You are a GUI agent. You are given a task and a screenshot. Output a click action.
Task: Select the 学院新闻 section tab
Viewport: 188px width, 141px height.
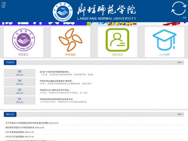click(x=10, y=63)
